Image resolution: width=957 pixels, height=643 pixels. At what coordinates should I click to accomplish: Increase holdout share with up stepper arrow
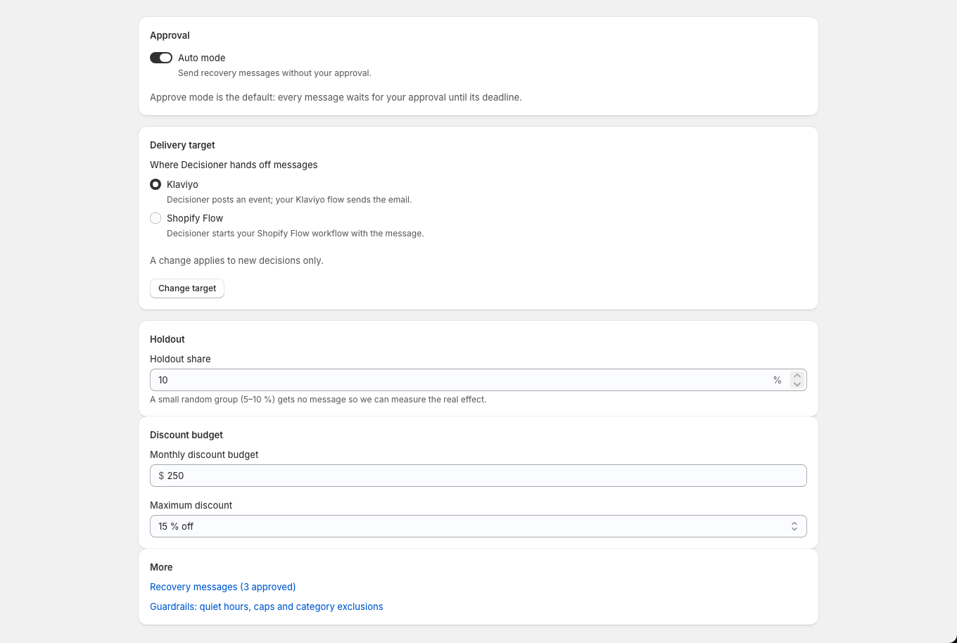[x=797, y=376]
